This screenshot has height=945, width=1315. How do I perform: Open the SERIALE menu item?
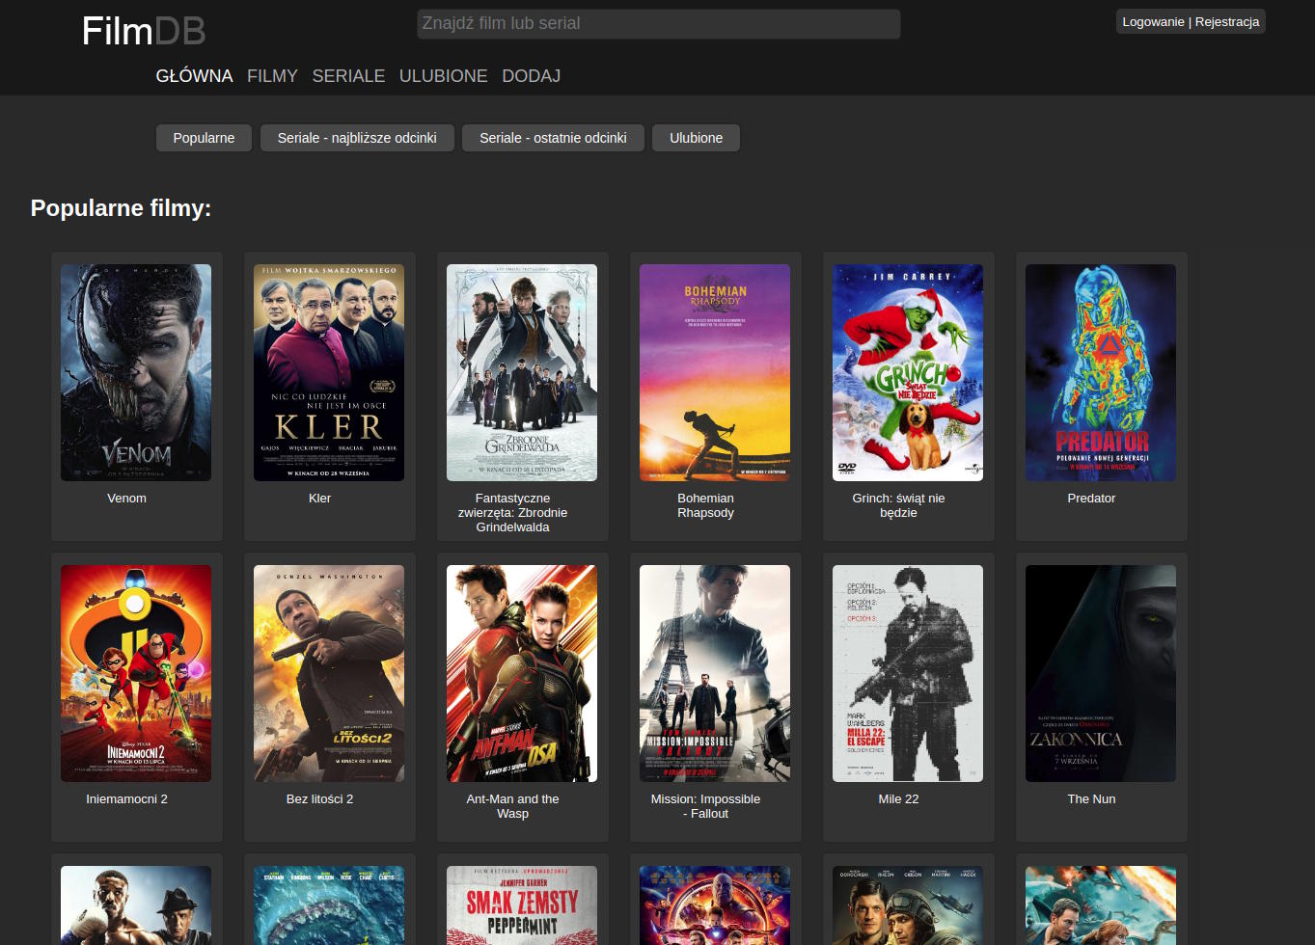pyautogui.click(x=348, y=76)
